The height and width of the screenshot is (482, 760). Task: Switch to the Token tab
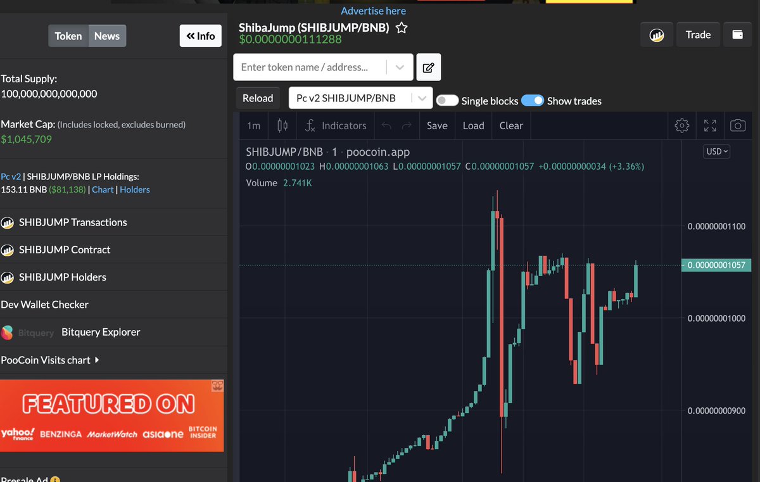68,36
